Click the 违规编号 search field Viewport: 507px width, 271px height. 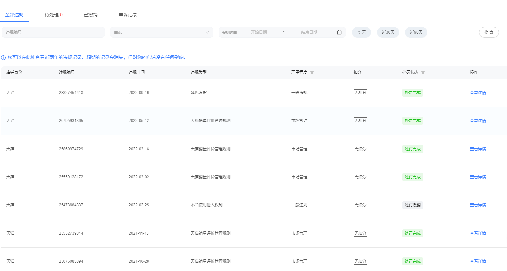tap(53, 32)
